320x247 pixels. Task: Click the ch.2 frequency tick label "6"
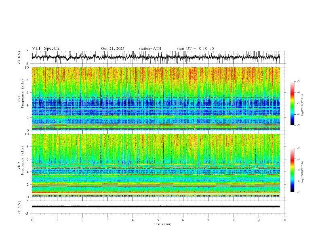[28, 159]
